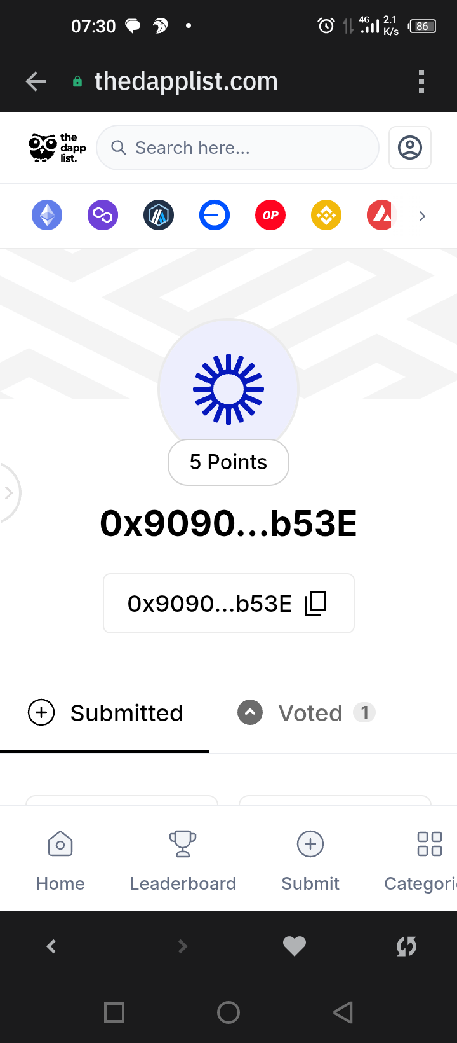The height and width of the screenshot is (1043, 457).
Task: Select the Gnosis chain icon
Action: click(x=215, y=216)
